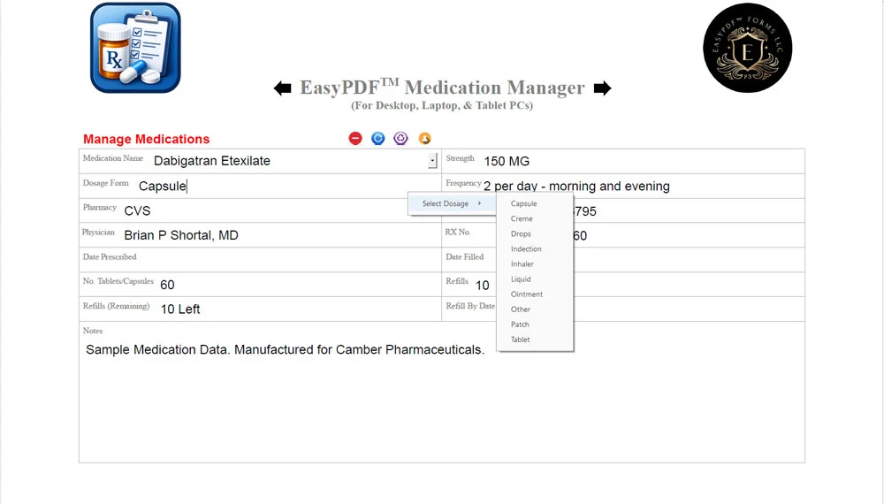Choose Creme from the dosage list
This screenshot has height=504, width=884.
tap(522, 218)
